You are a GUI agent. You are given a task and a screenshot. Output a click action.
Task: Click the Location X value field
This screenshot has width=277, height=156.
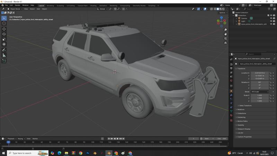coord(260,73)
